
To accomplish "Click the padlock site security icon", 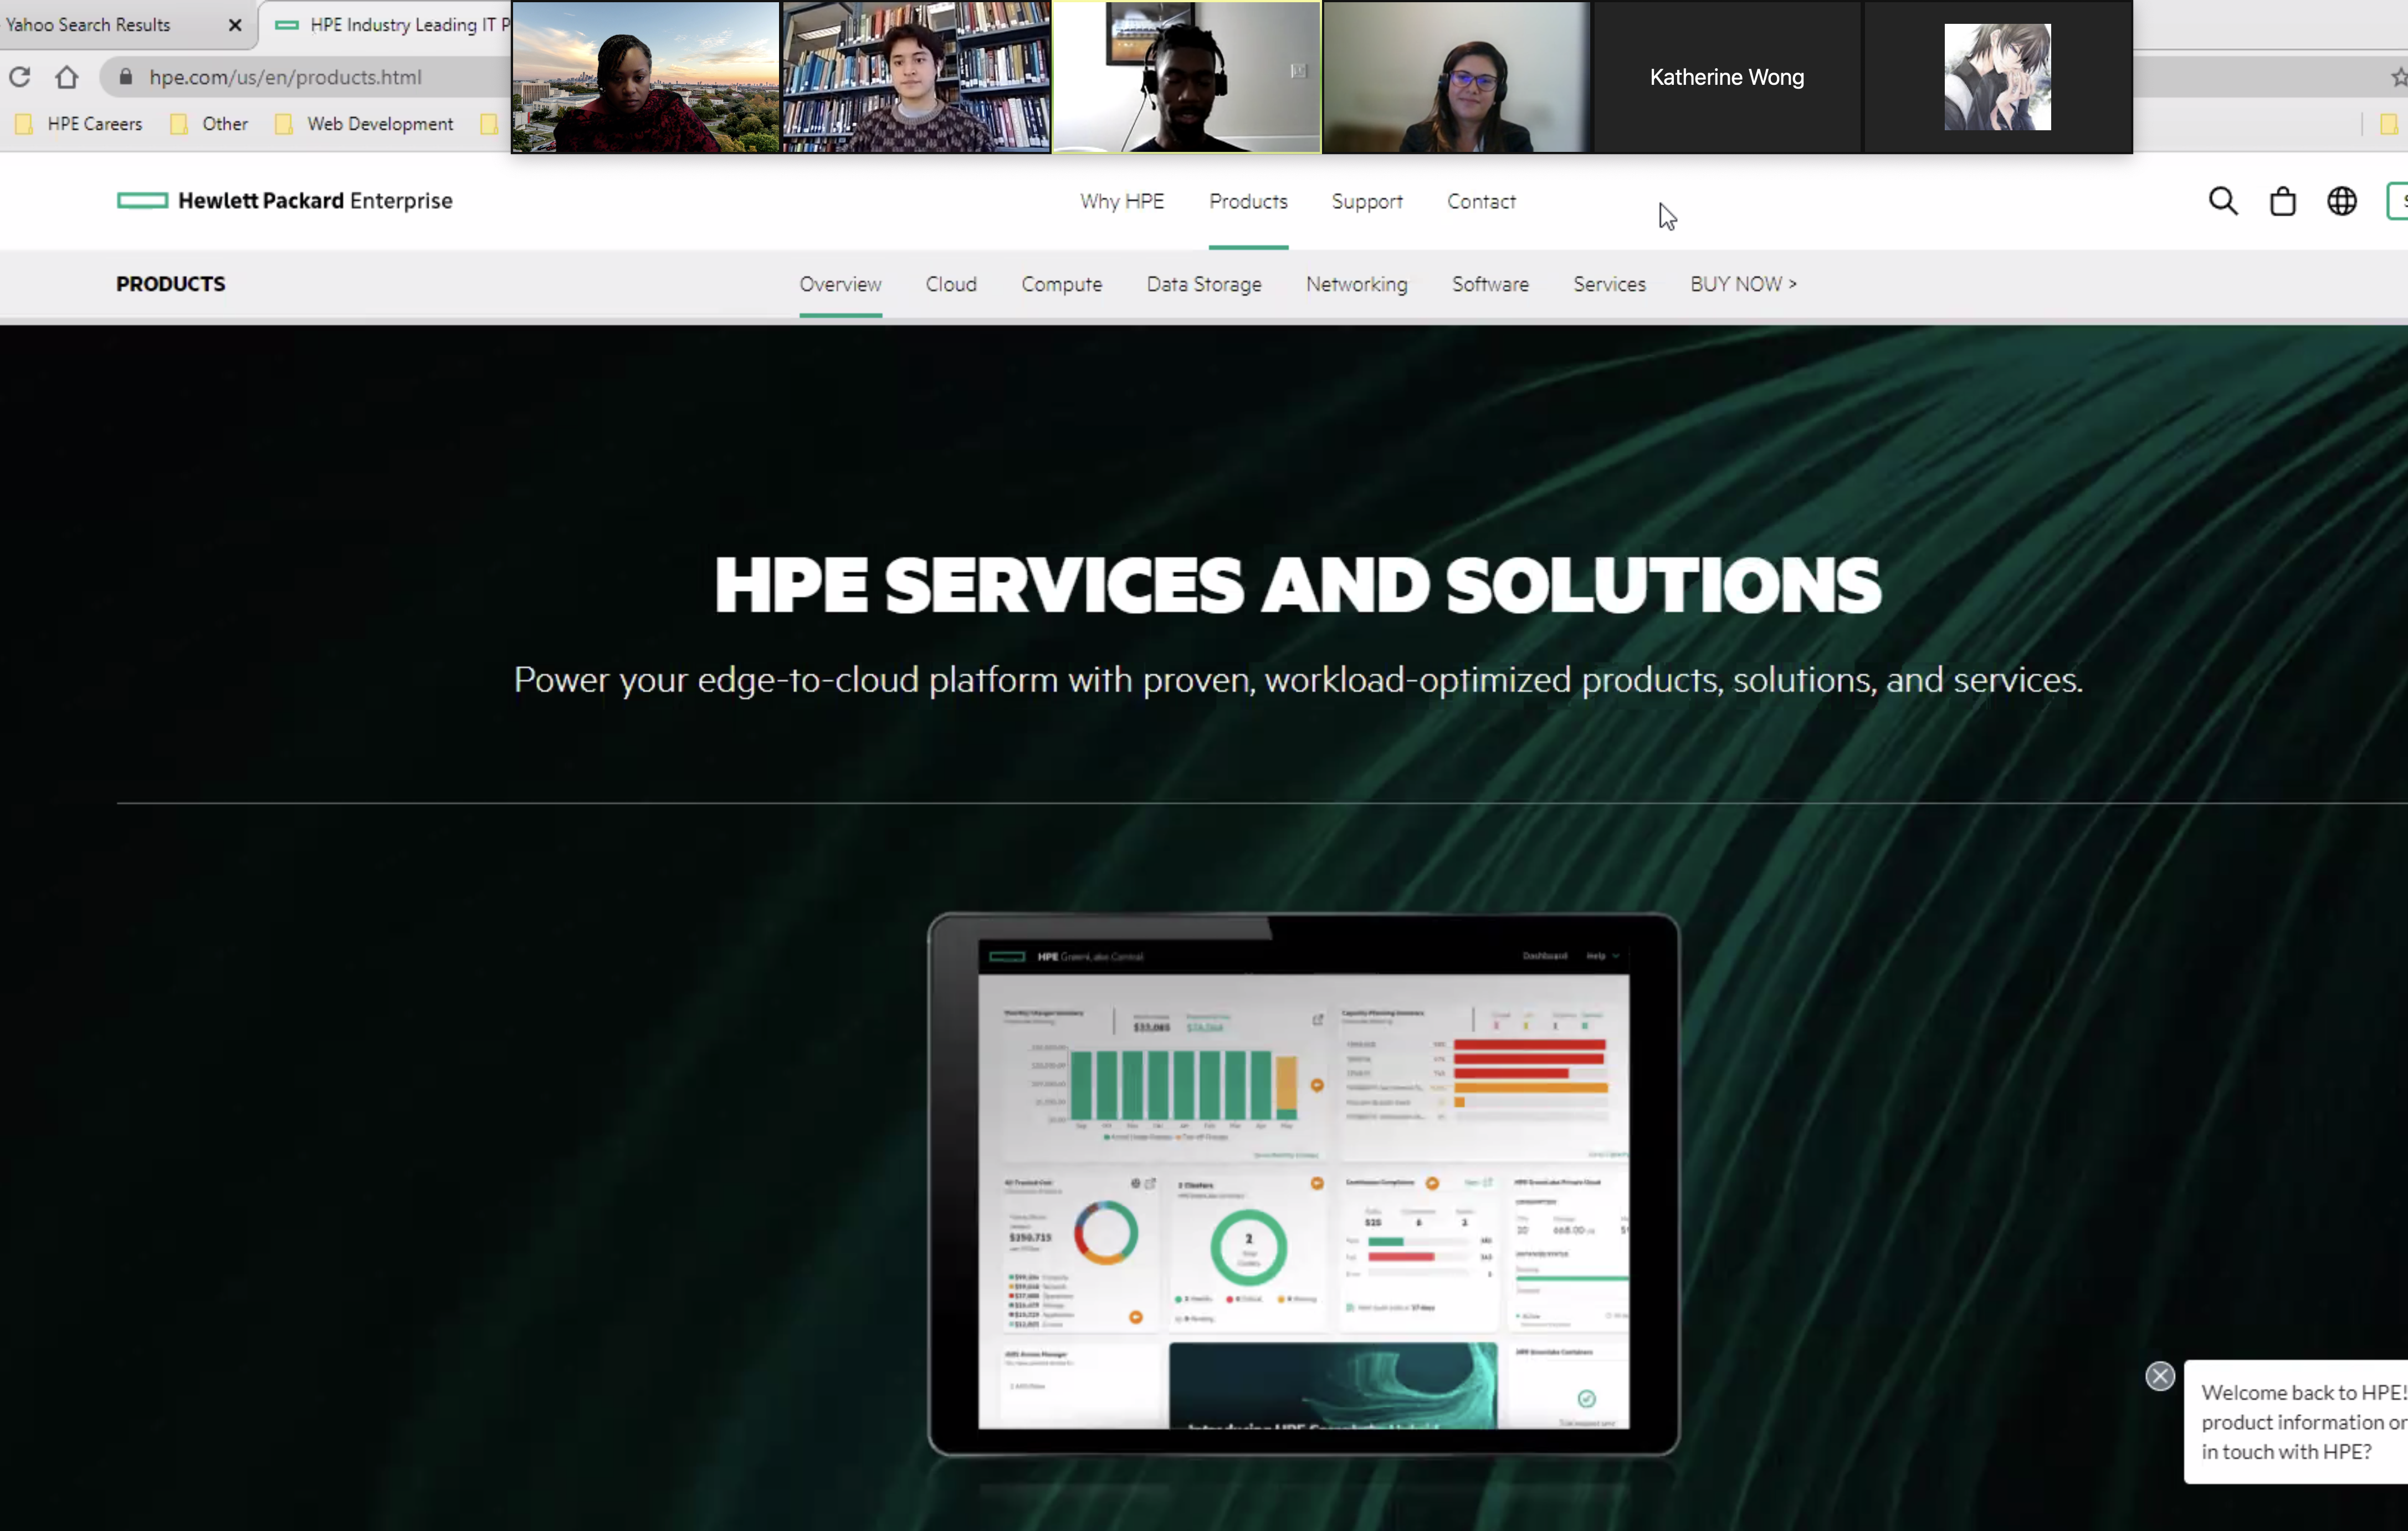I will click(125, 76).
